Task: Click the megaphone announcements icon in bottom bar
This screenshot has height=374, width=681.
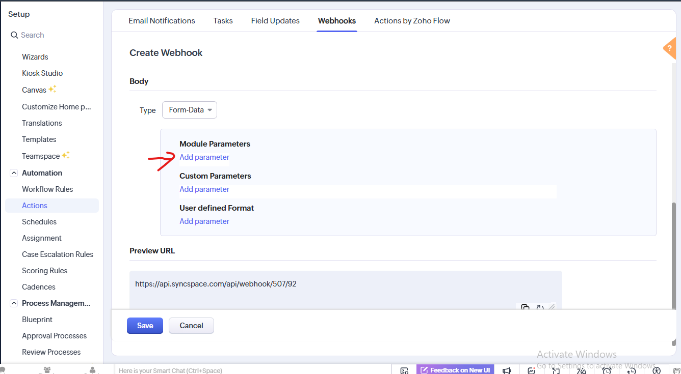Action: point(507,370)
